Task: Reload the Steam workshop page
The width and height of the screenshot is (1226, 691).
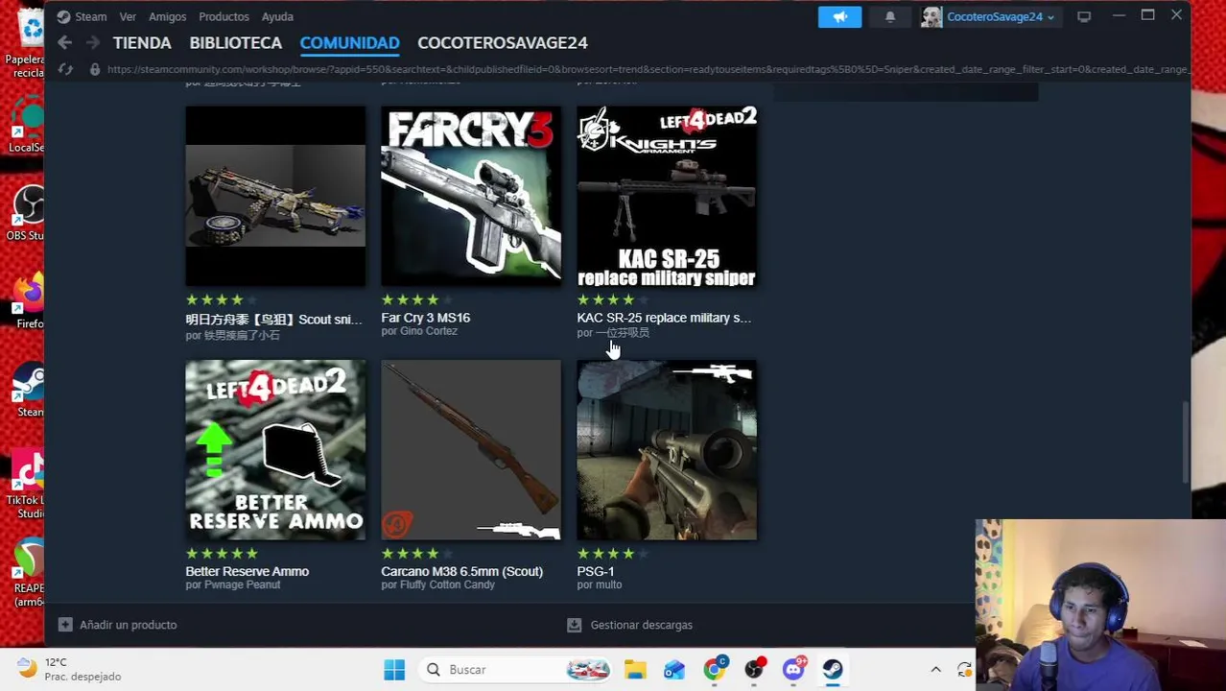Action: pos(65,69)
